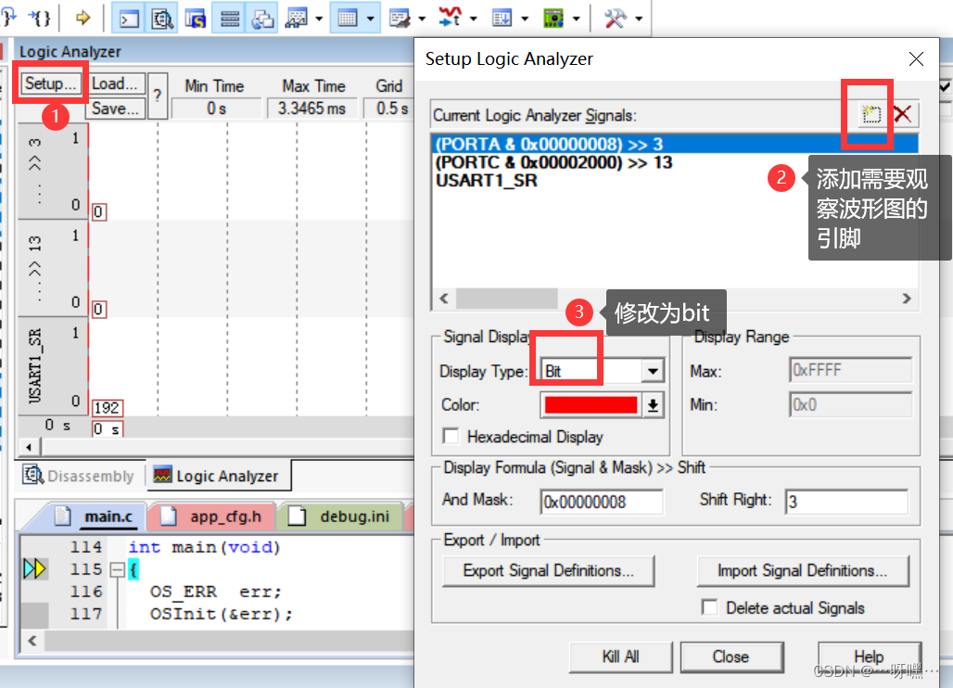Click the Kill All button

point(620,656)
